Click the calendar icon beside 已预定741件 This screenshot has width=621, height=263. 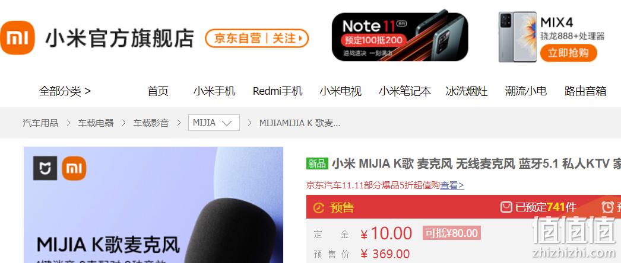pyautogui.click(x=506, y=207)
